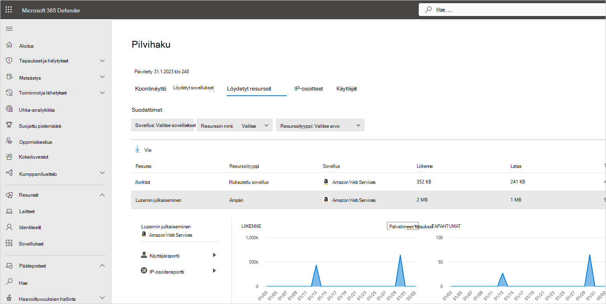Click the Aloitus home icon
The height and width of the screenshot is (304, 606).
click(10, 45)
